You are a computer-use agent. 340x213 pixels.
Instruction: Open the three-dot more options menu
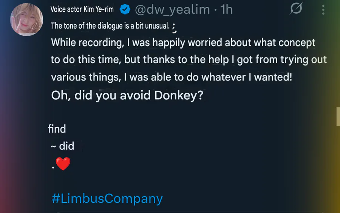click(x=323, y=10)
